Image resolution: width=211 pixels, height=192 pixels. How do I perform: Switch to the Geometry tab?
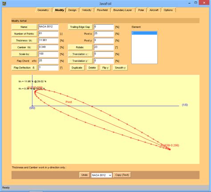tap(43, 10)
